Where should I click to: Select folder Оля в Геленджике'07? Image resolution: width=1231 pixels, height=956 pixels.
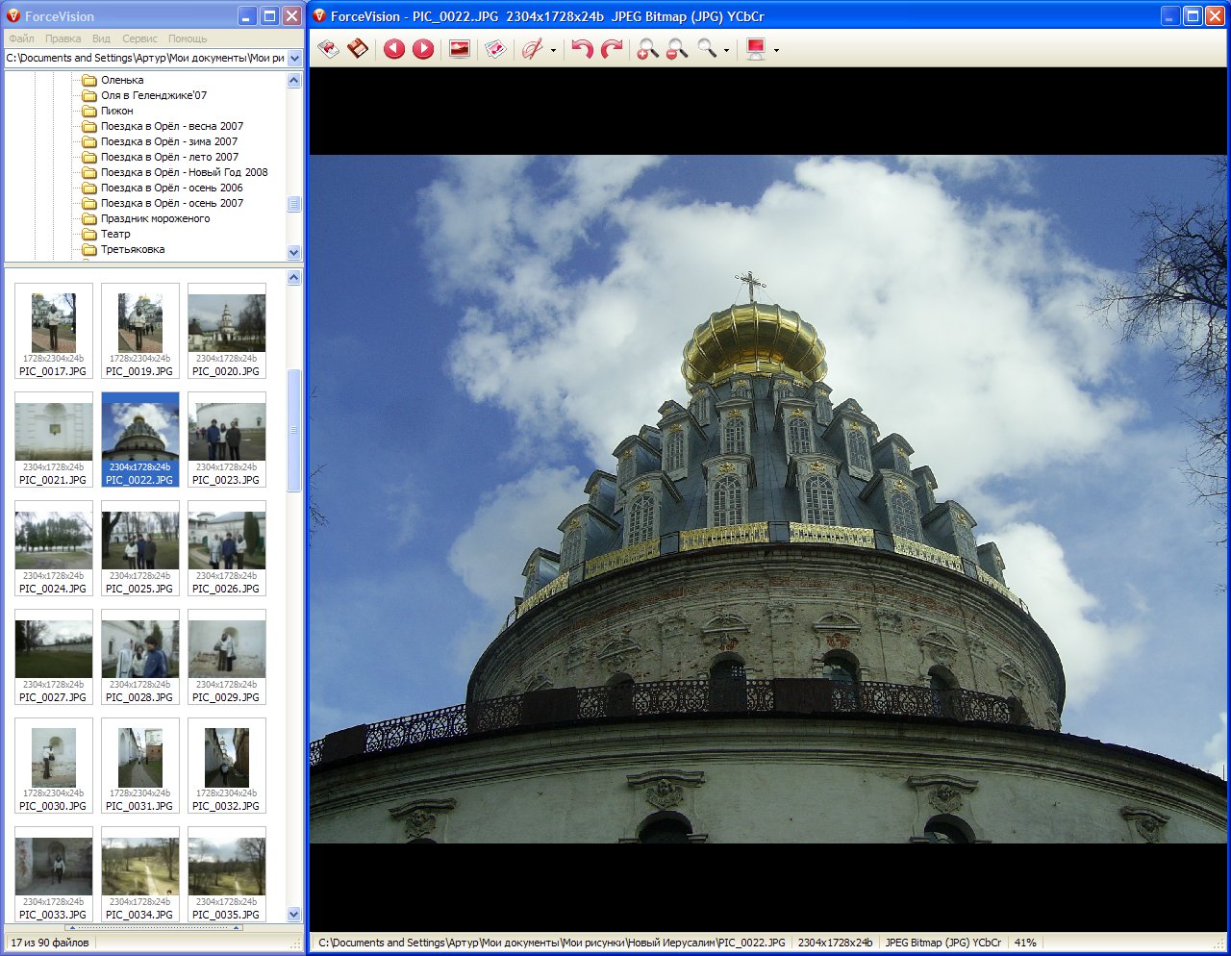[x=154, y=95]
